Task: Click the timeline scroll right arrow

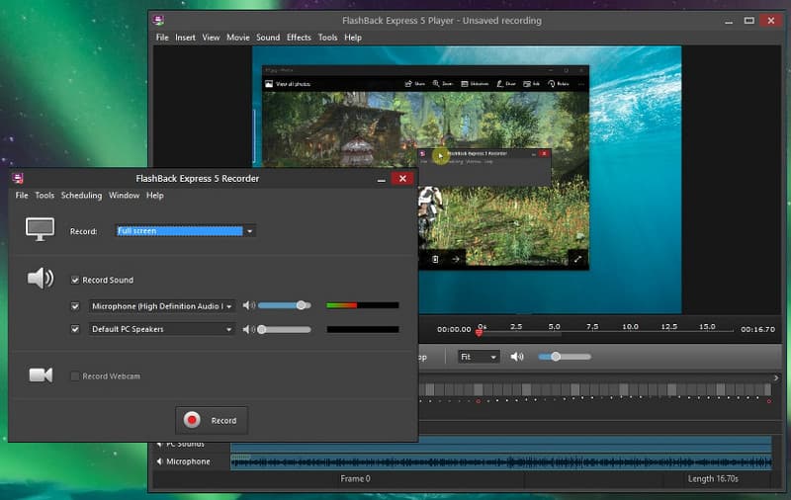Action: 776,377
